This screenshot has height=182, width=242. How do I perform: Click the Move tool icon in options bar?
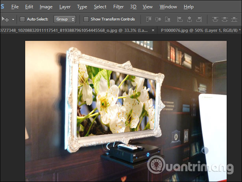pyautogui.click(x=5, y=19)
